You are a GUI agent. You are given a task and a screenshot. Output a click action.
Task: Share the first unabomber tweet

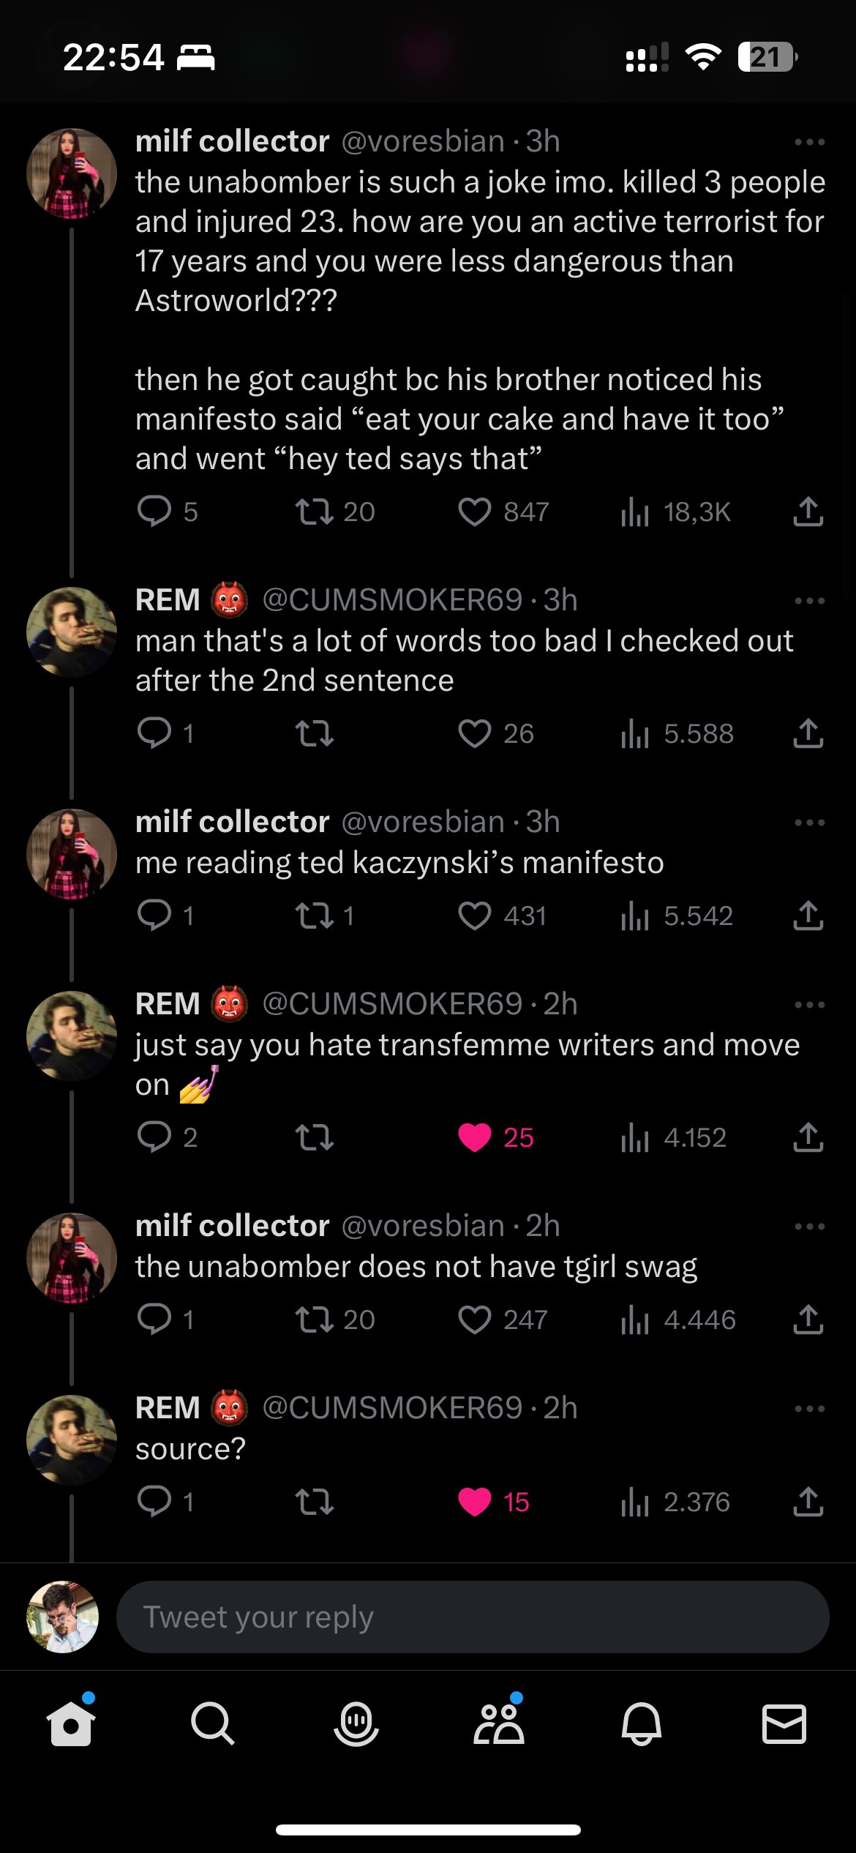click(x=808, y=512)
